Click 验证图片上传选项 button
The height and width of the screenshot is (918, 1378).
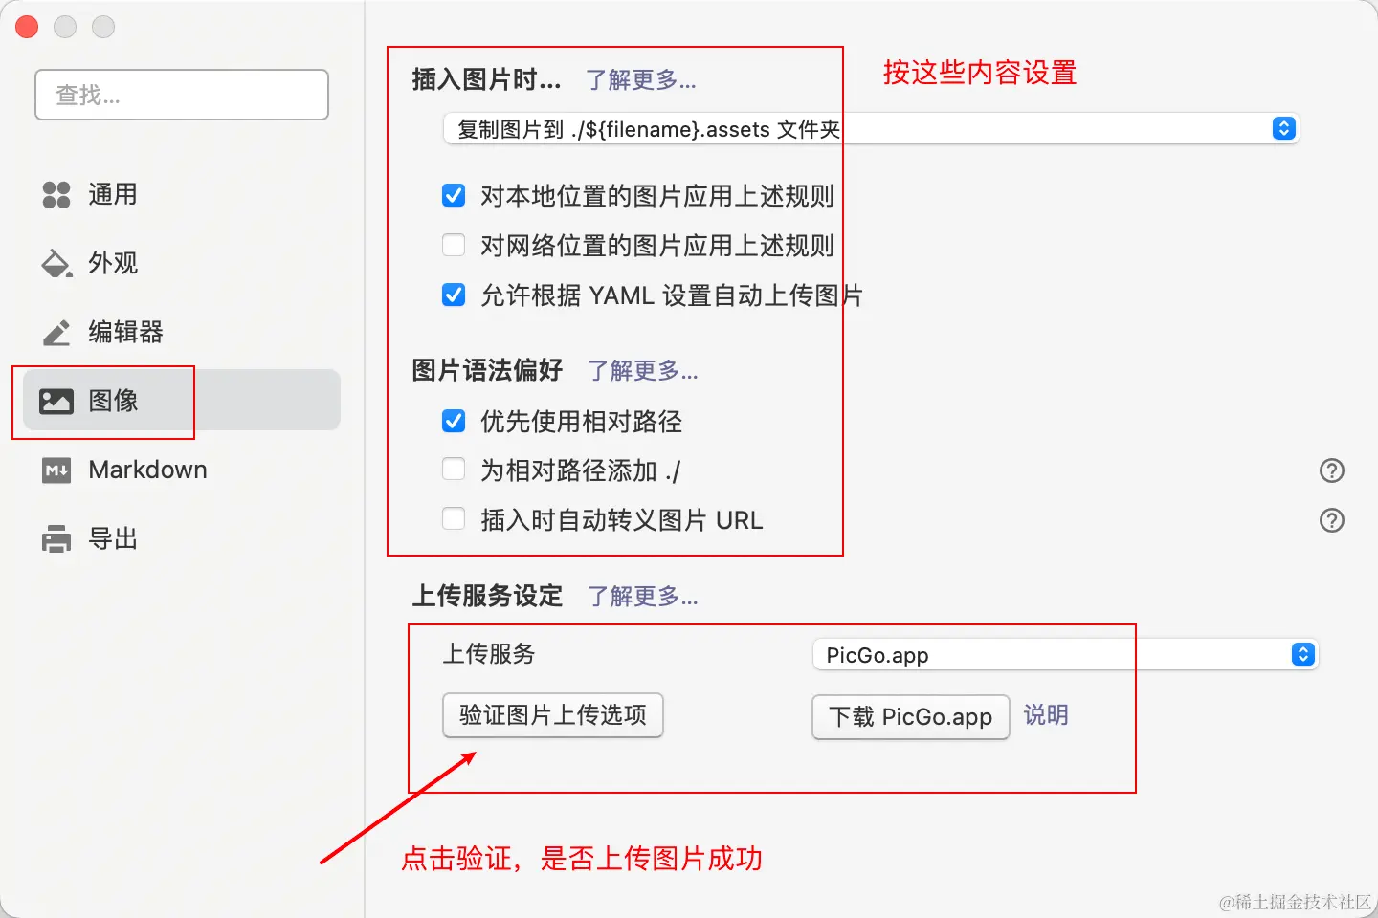tap(553, 715)
